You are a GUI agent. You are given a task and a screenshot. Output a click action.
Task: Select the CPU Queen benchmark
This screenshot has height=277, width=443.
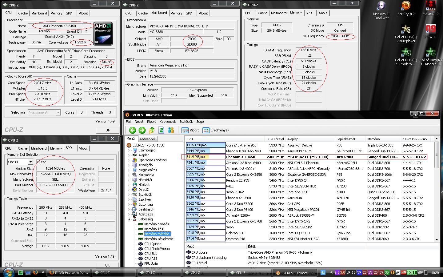pyautogui.click(x=153, y=244)
